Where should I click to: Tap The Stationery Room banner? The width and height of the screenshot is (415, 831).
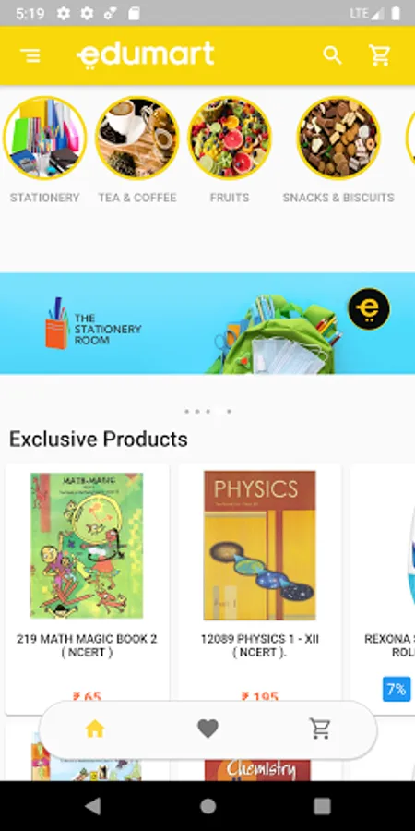pos(207,324)
